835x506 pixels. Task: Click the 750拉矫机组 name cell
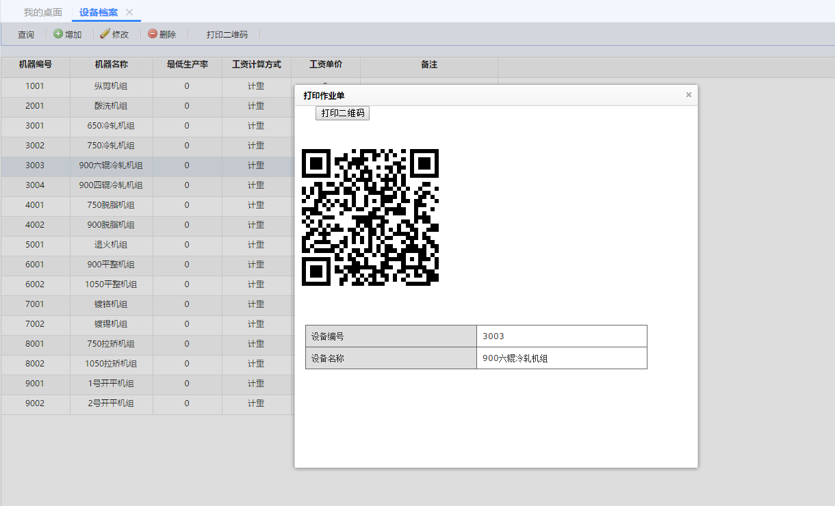(111, 344)
